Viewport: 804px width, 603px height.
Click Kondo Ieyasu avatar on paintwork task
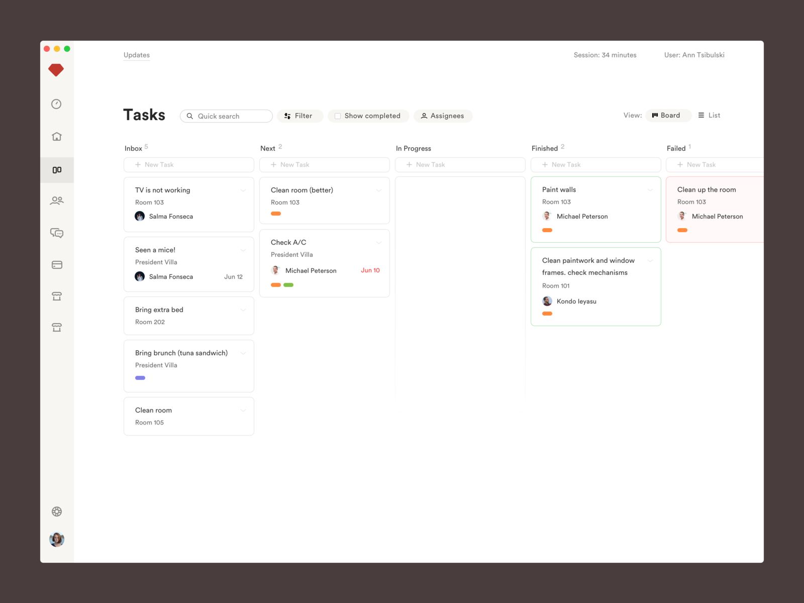click(547, 301)
